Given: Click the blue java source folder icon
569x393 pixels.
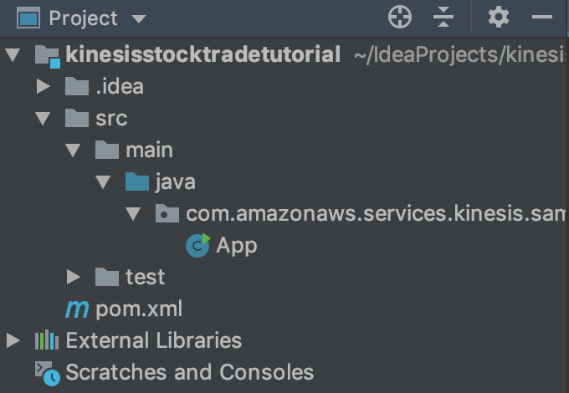Looking at the screenshot, I should [136, 181].
